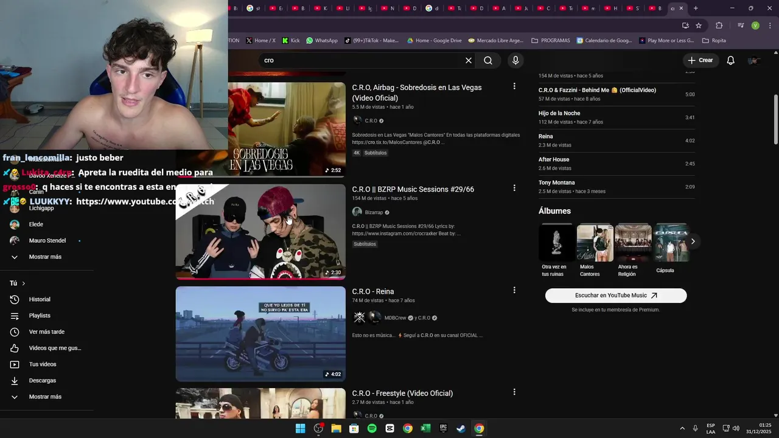Open Steam from the taskbar
Image resolution: width=779 pixels, height=438 pixels.
pyautogui.click(x=461, y=428)
